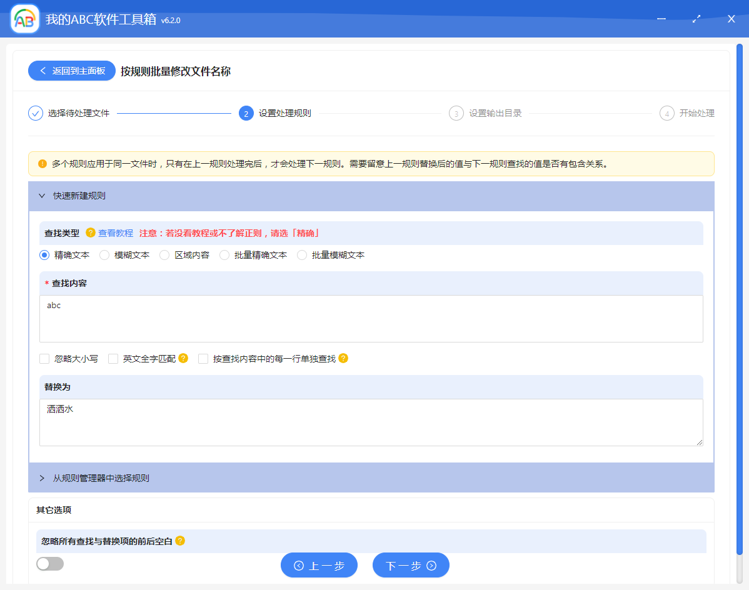The width and height of the screenshot is (749, 590).
Task: Click the completed checkmark on step 选择待处理文件
Action: click(35, 113)
